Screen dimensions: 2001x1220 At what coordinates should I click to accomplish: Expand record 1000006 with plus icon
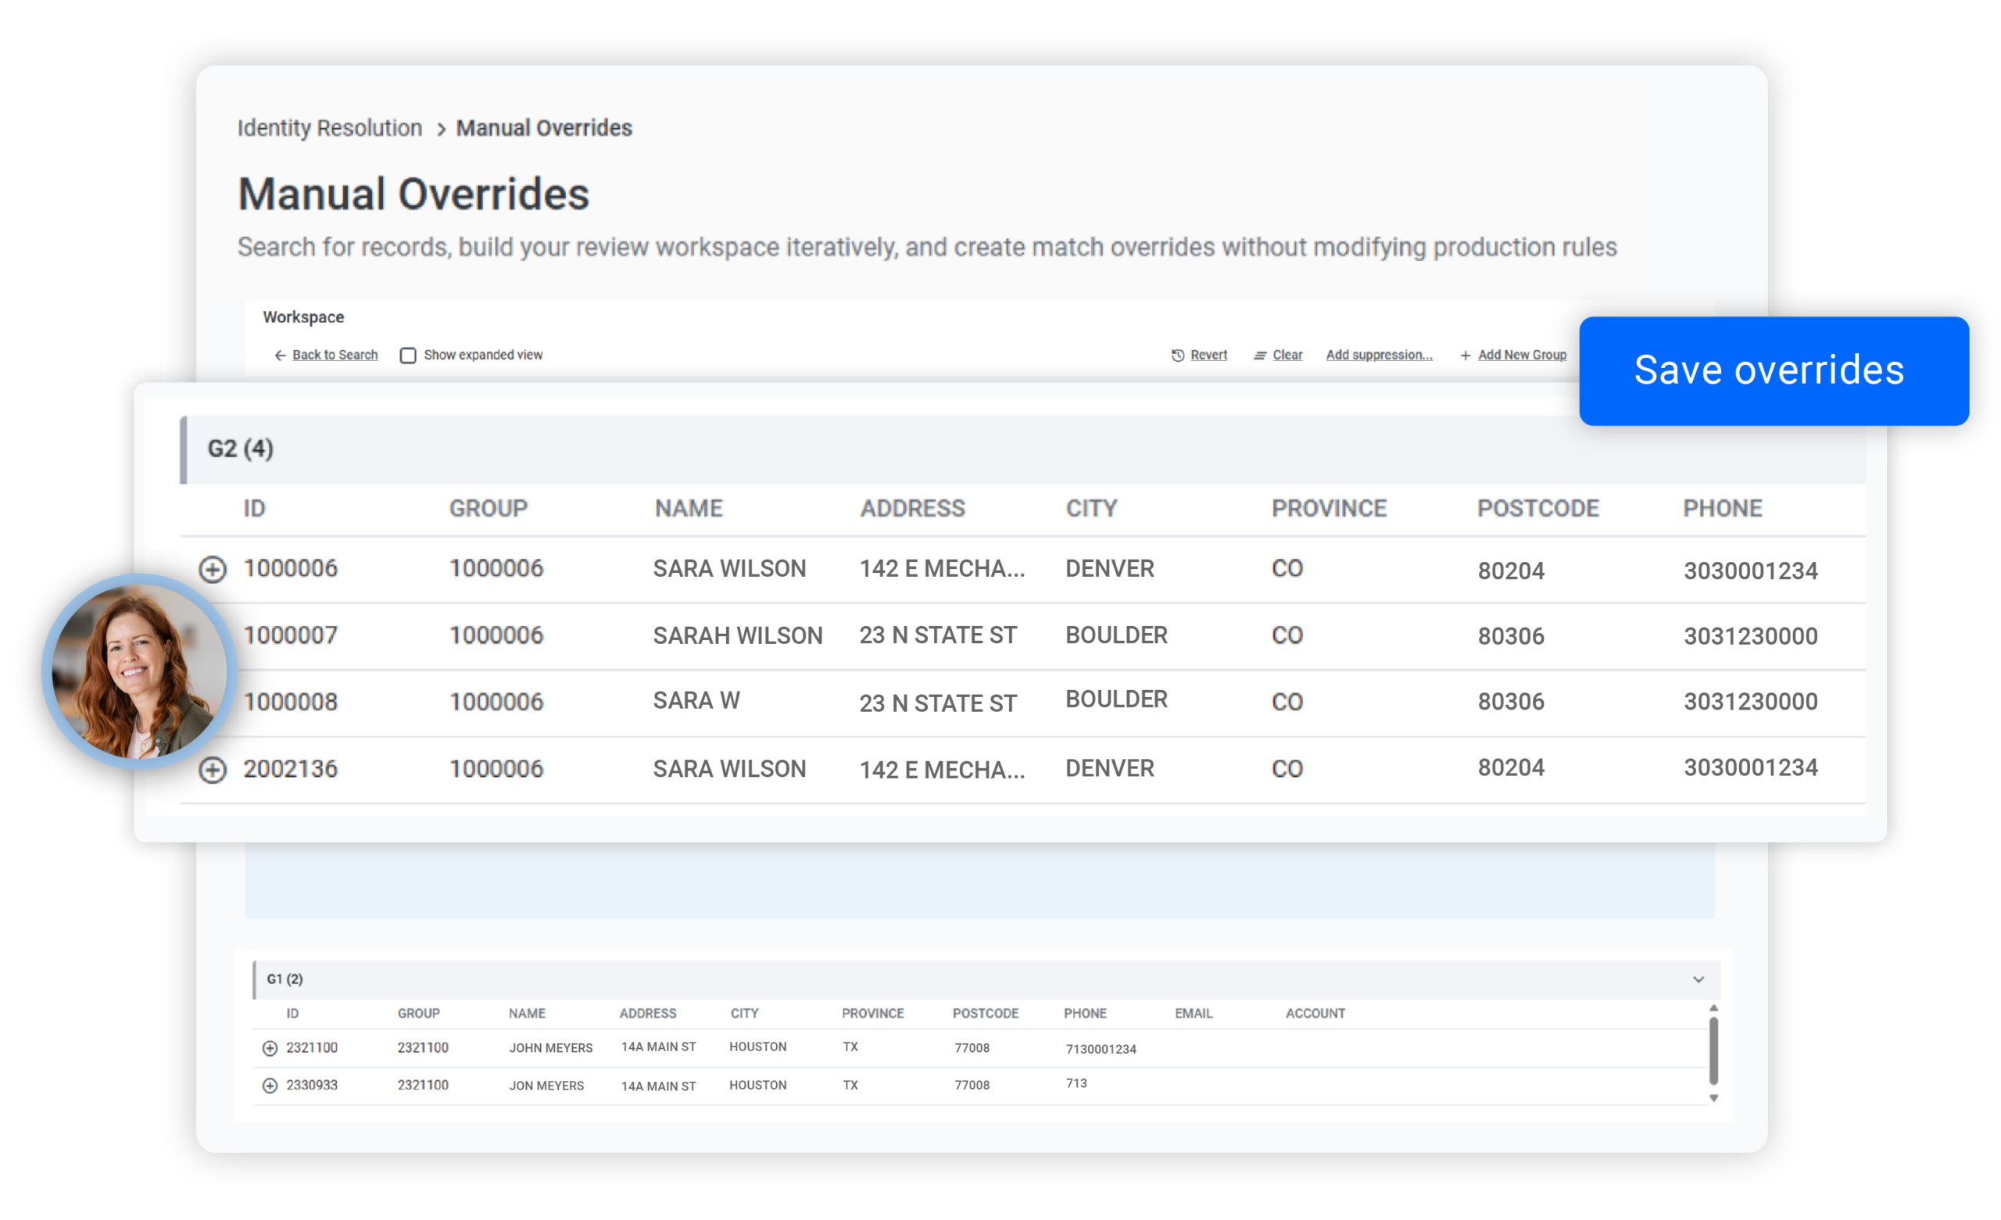(213, 570)
